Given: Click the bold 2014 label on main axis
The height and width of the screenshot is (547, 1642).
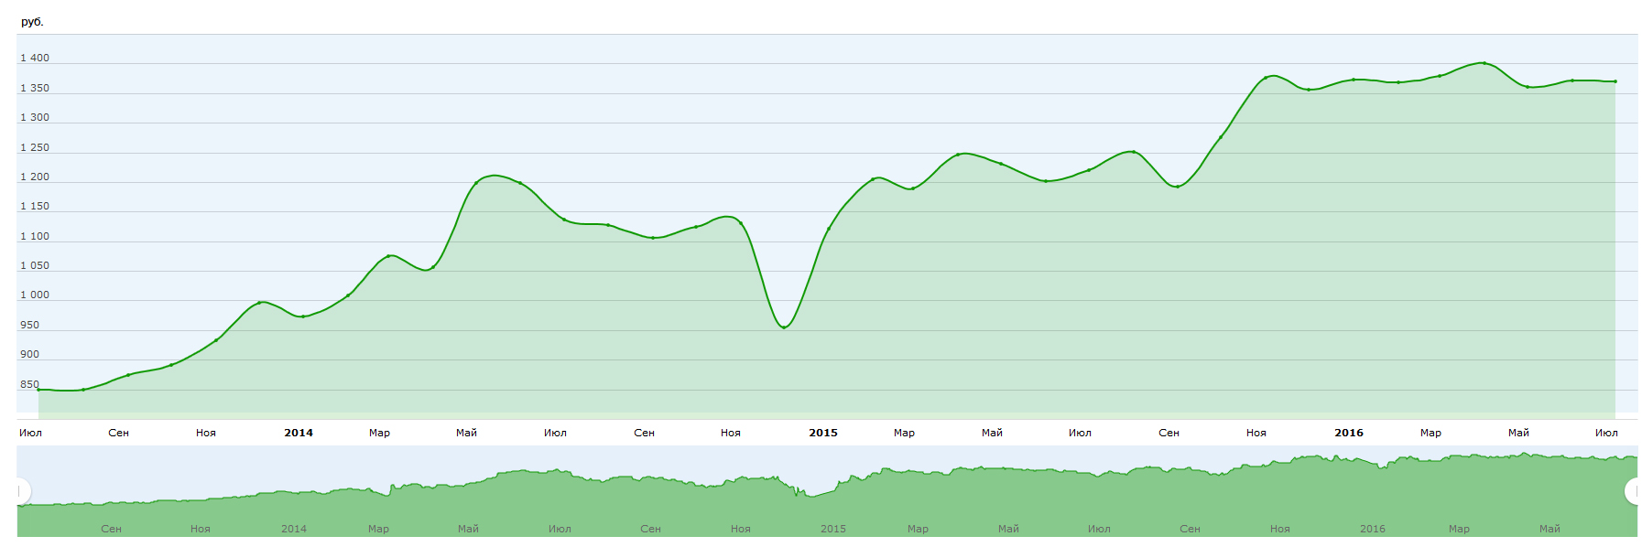Looking at the screenshot, I should point(299,433).
